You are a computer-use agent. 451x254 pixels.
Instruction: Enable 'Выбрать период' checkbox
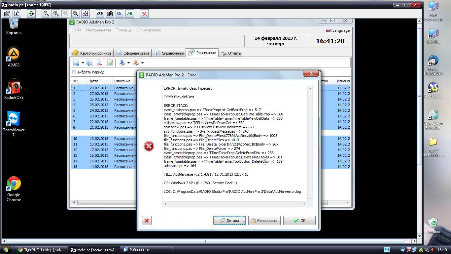74,72
